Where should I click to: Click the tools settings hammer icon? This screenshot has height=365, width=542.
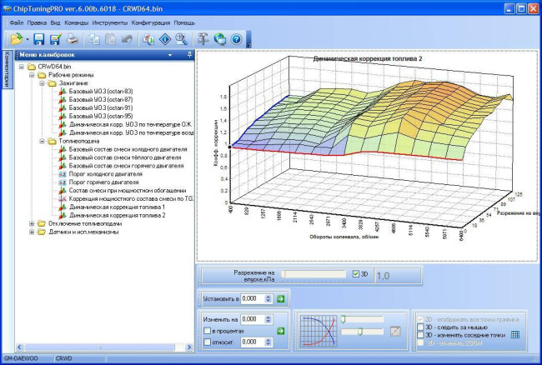[203, 39]
